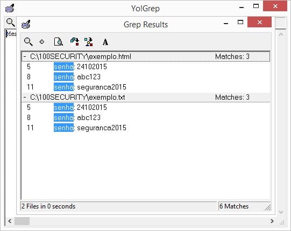Click the small diamond icon in Grep Results toolbar
Viewport: 291px width, 231px height.
click(x=42, y=42)
